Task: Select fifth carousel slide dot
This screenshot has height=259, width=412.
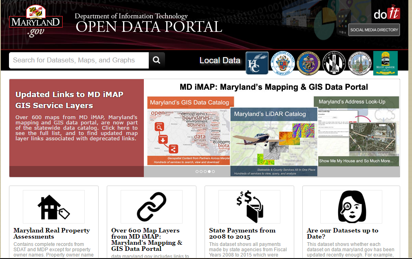Action: 214,171
